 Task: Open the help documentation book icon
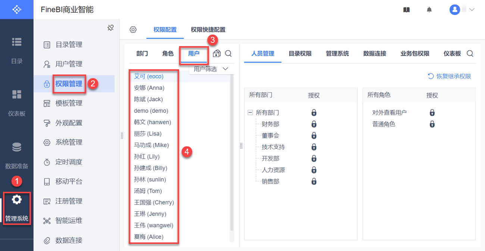point(407,10)
